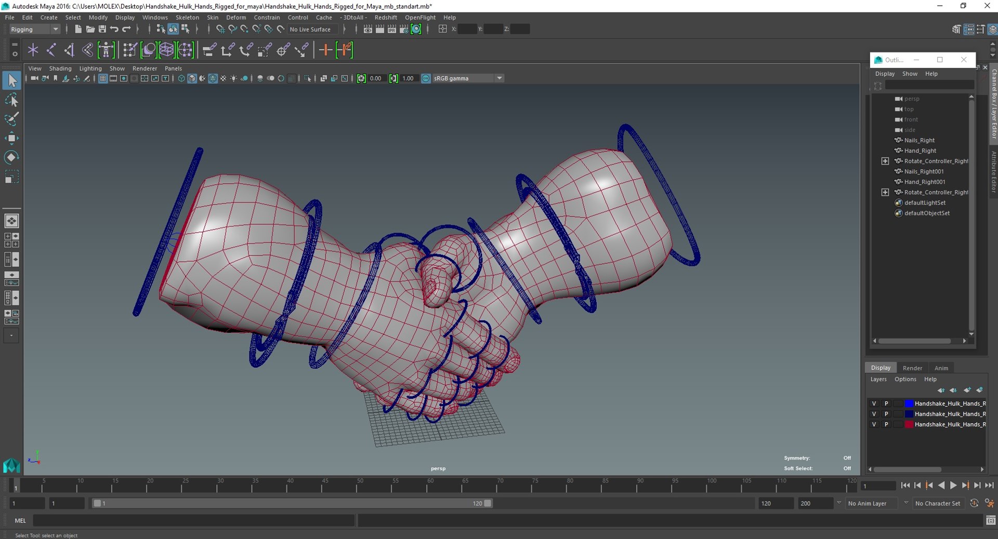
Task: Toggle playback P of dark navy Handshake layer
Action: [886, 414]
